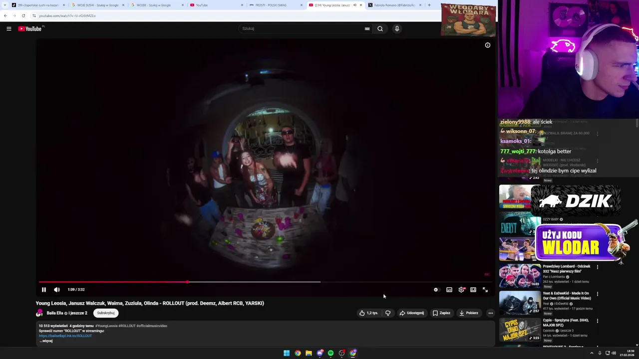Viewport: 639px width, 359px height.
Task: Click the Zapisz save button
Action: coord(441,313)
